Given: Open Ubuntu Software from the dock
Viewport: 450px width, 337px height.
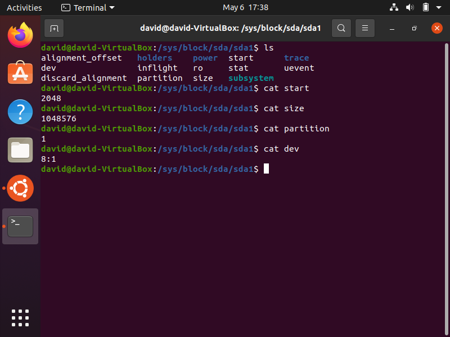Looking at the screenshot, I should (20, 74).
